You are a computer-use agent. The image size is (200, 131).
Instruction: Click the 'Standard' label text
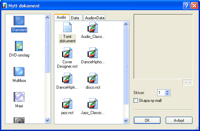(x=19, y=30)
